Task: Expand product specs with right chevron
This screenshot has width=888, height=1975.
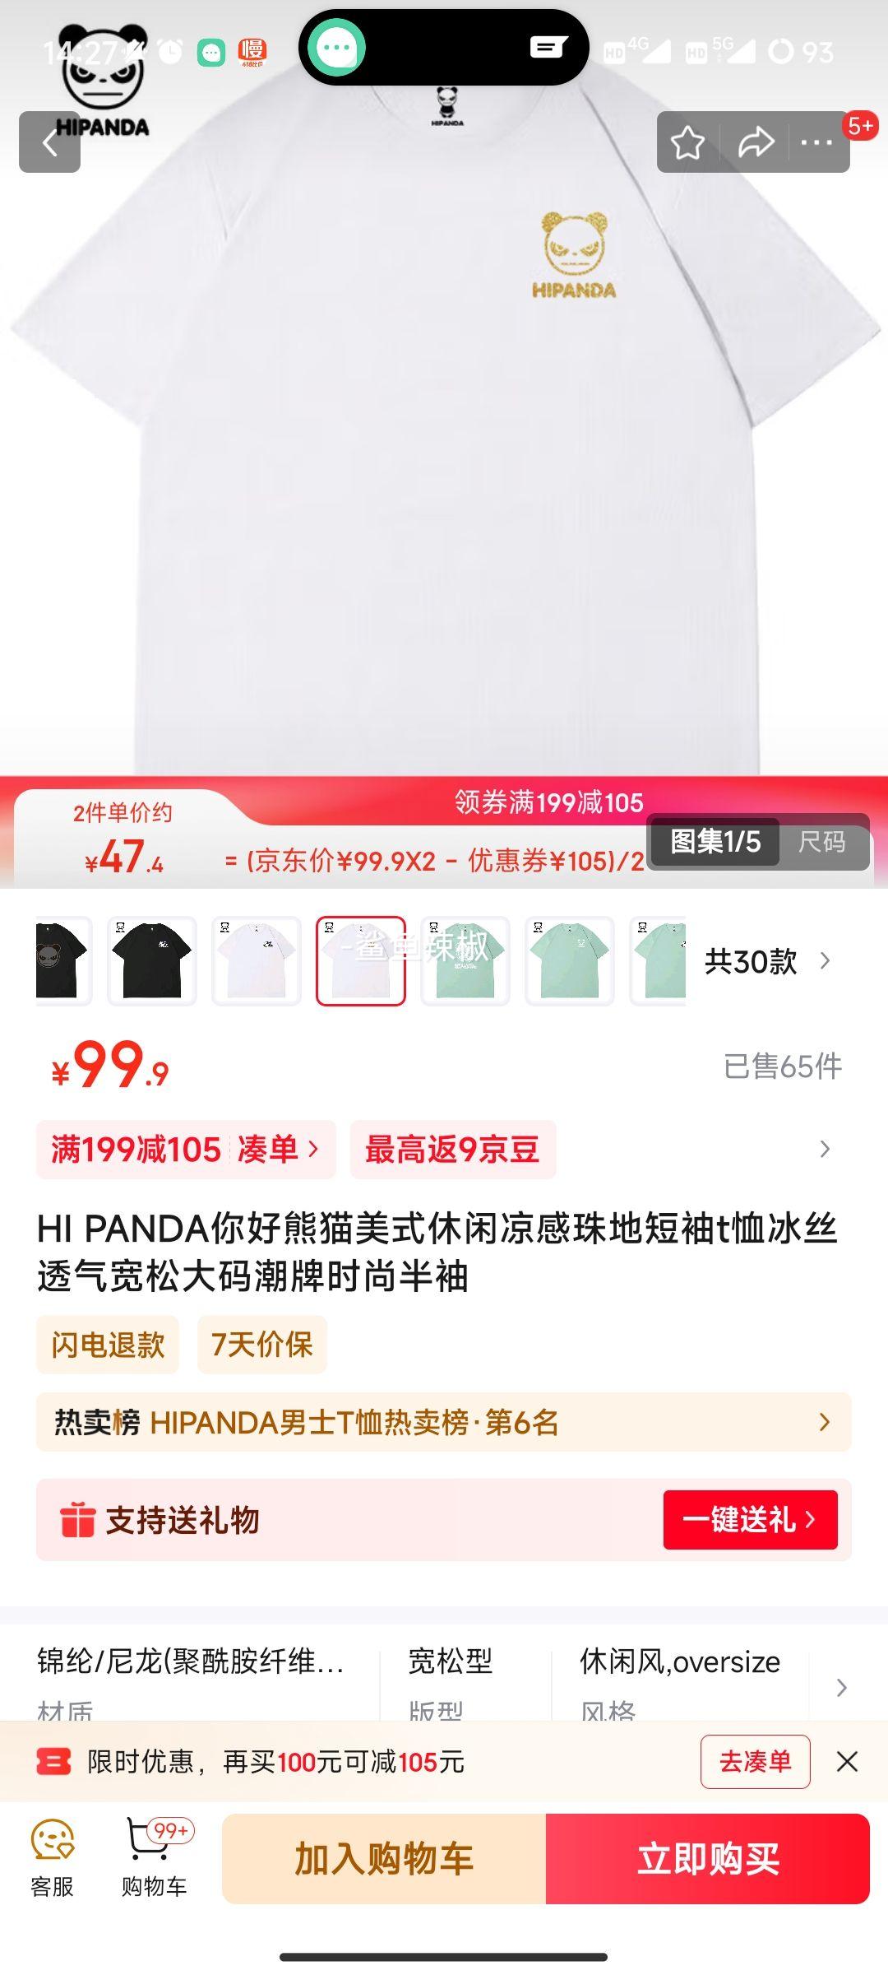Action: click(841, 1688)
